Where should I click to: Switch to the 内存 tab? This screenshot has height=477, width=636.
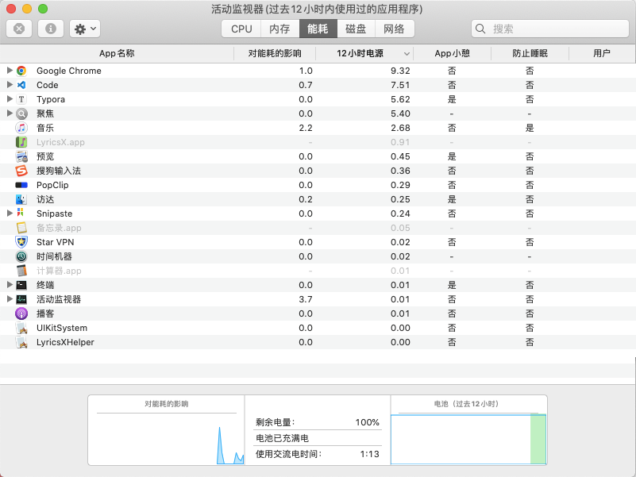(x=279, y=29)
